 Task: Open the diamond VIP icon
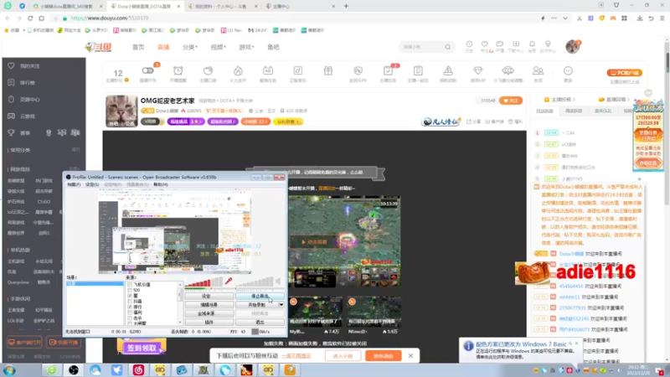coord(477,70)
